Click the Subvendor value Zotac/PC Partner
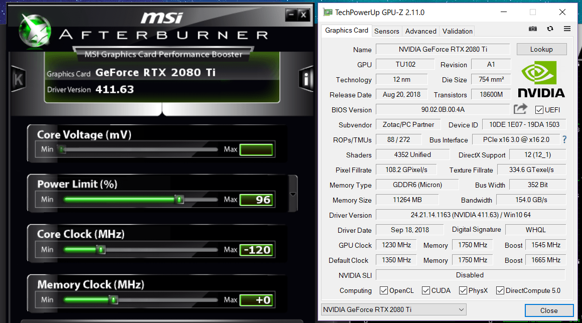The width and height of the screenshot is (582, 323). 408,124
